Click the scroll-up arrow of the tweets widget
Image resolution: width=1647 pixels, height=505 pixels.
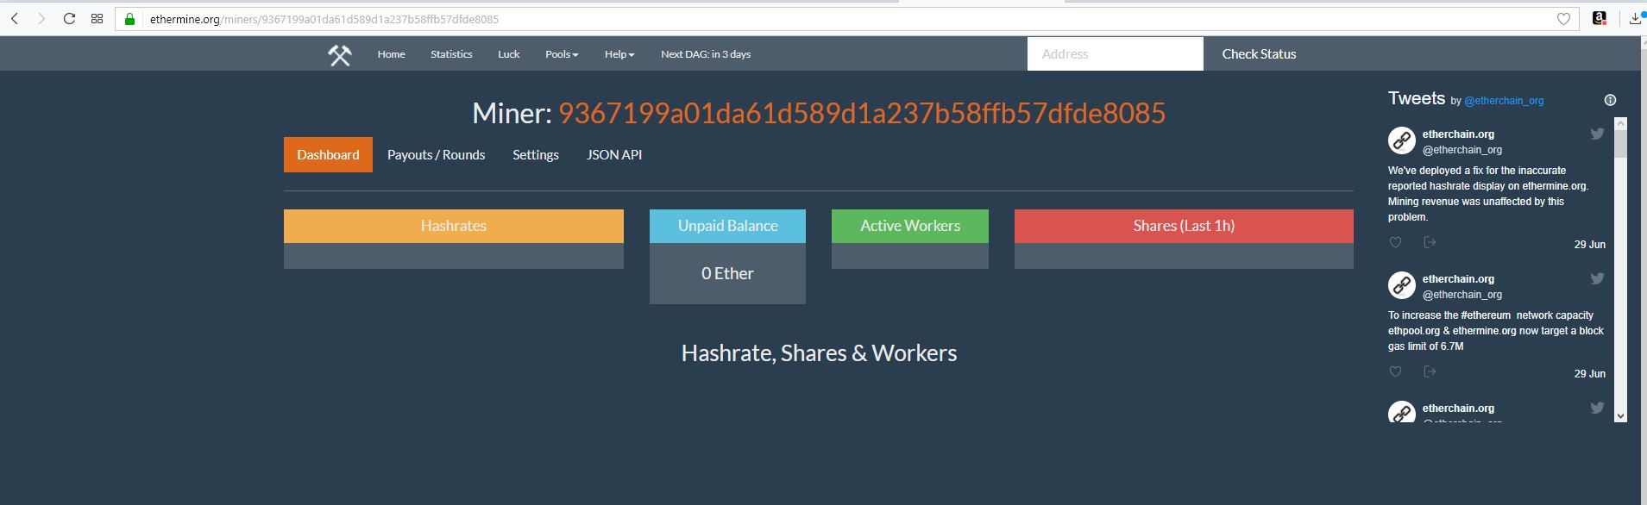click(1619, 124)
